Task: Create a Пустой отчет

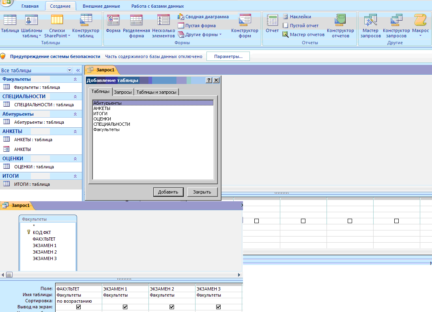Action: click(x=301, y=26)
